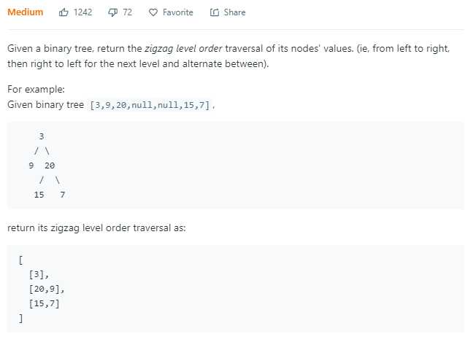Click leaf node 7 in tree diagram
The height and width of the screenshot is (350, 465).
tap(62, 195)
